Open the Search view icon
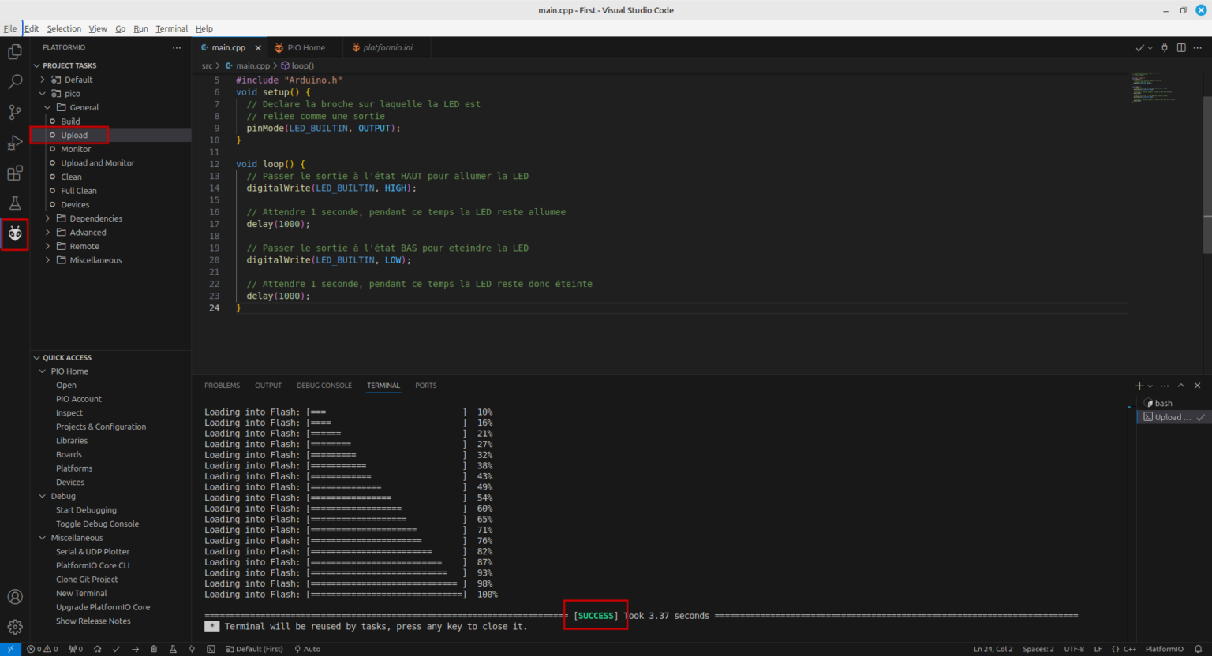1212x656 pixels. pos(15,81)
